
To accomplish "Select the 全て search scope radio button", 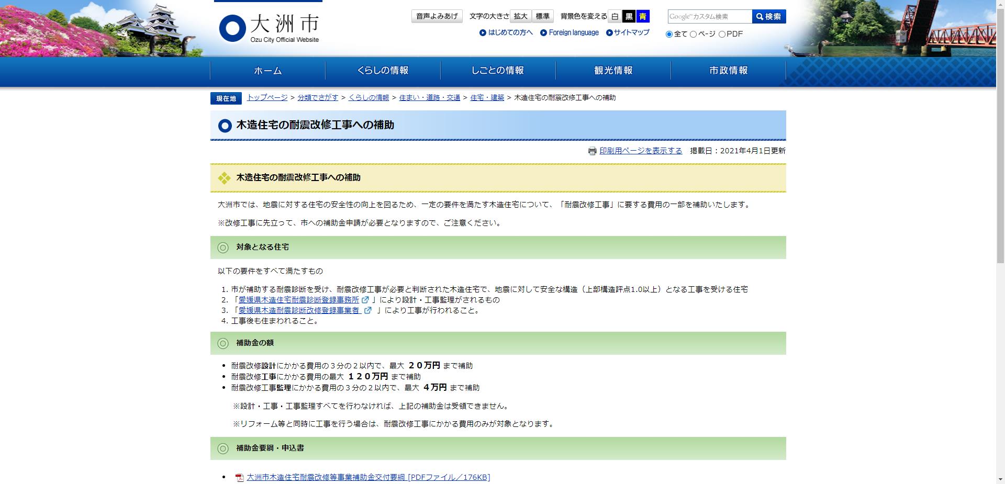I will pos(668,34).
